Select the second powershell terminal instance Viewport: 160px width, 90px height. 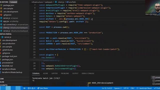[156, 80]
